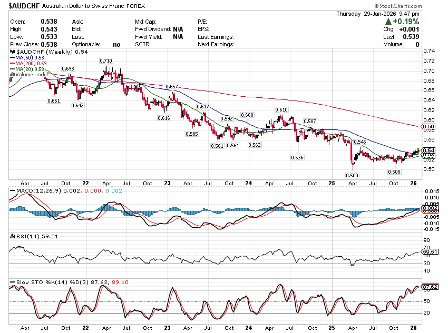448x333 pixels.
Task: Click the 59.51 RSI value tag
Action: 428,251
